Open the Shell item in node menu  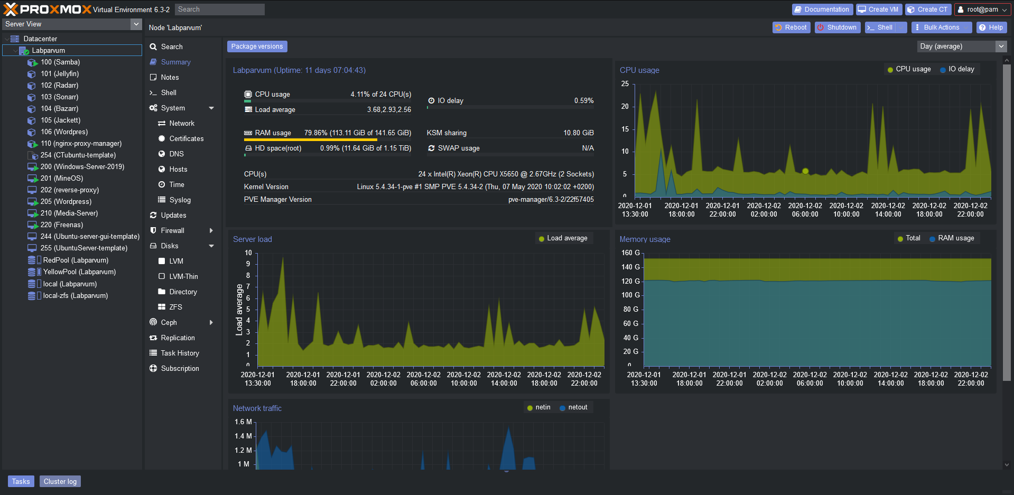click(x=182, y=93)
